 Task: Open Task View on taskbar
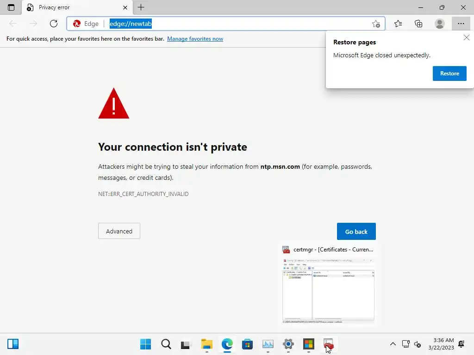[x=186, y=344]
